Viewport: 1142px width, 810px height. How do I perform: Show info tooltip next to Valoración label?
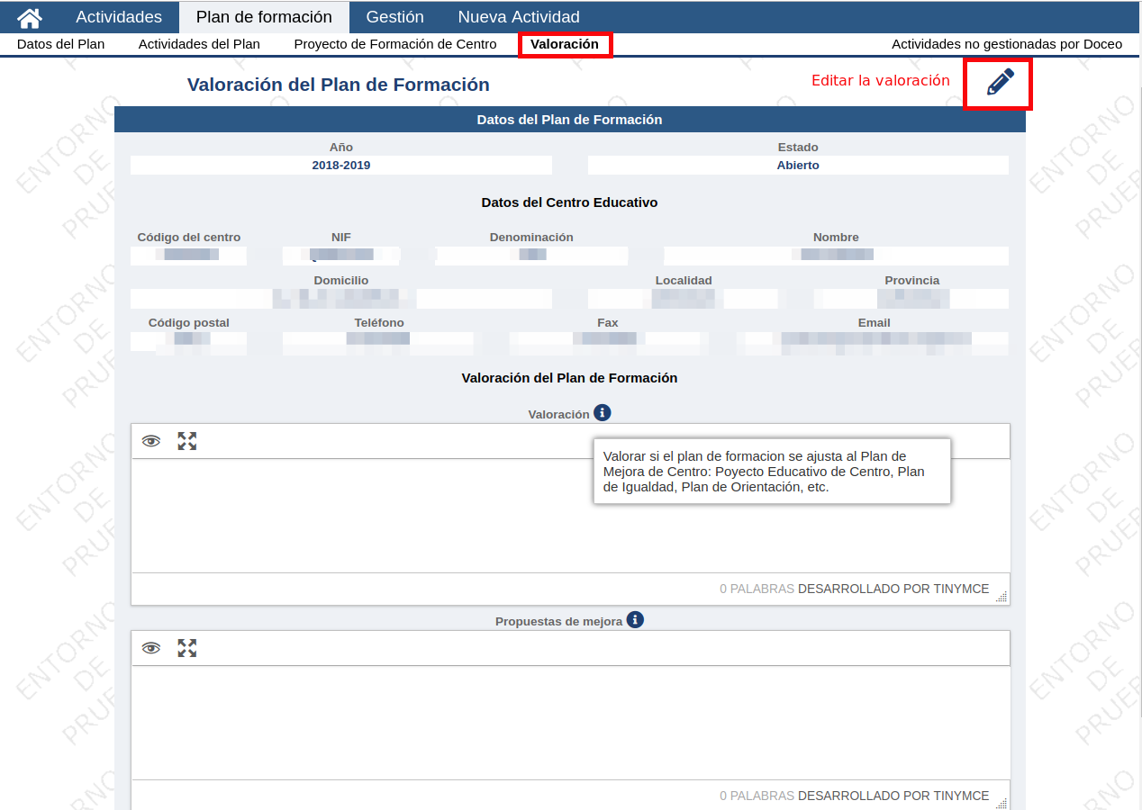pos(603,413)
